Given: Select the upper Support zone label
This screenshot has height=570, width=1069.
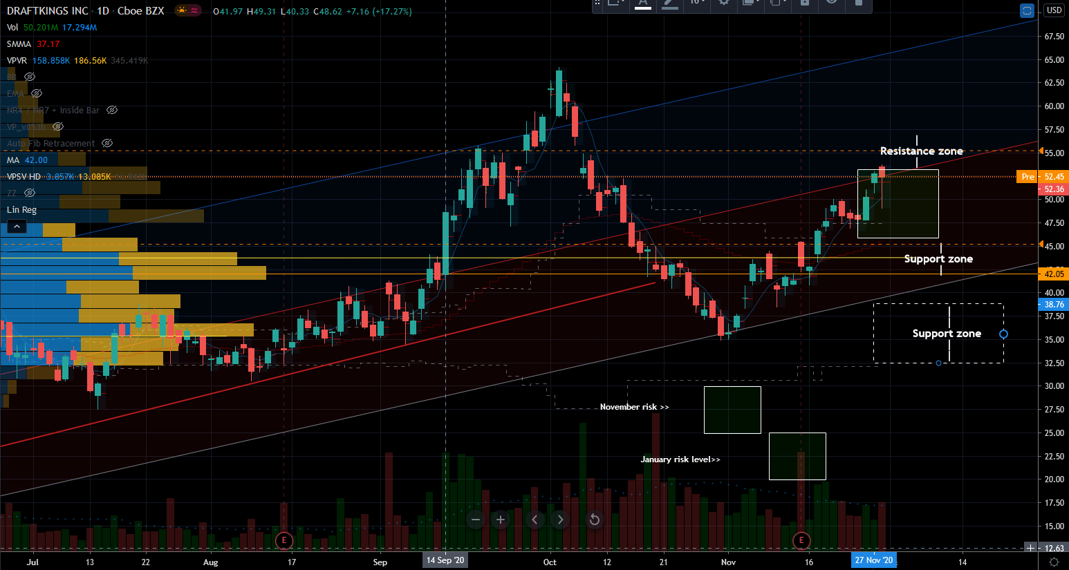Looking at the screenshot, I should (938, 259).
